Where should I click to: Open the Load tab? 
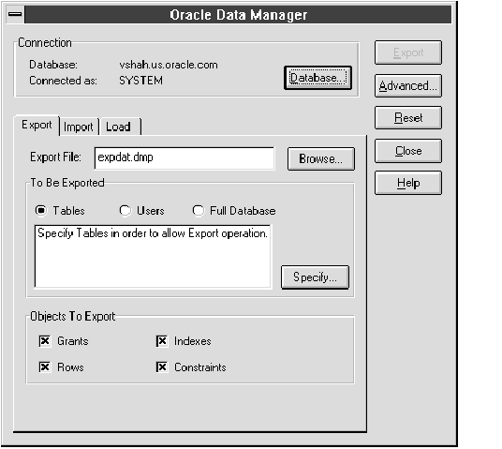click(120, 127)
